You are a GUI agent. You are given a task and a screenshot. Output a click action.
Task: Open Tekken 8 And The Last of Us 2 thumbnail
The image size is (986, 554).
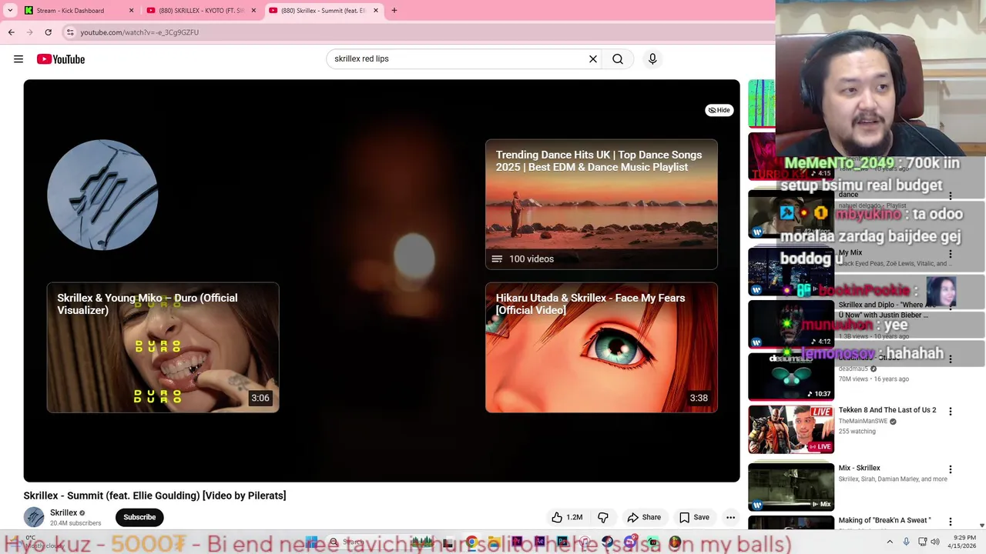[791, 429]
